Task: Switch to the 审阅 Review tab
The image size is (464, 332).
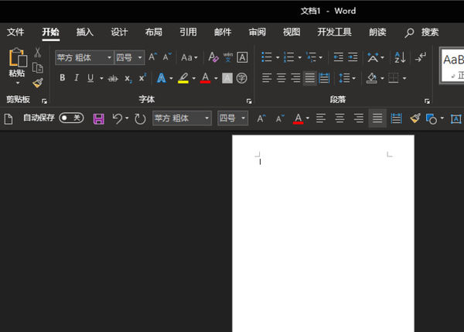Action: 258,32
